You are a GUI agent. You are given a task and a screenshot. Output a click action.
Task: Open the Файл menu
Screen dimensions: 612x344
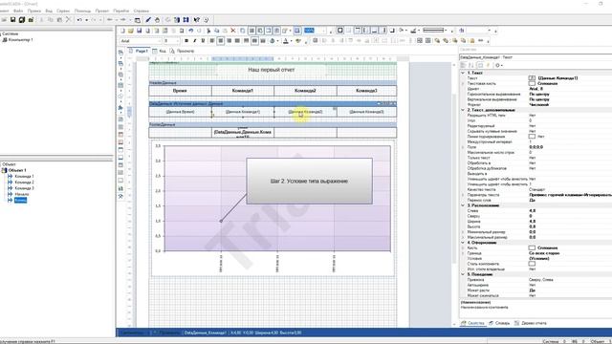point(18,11)
